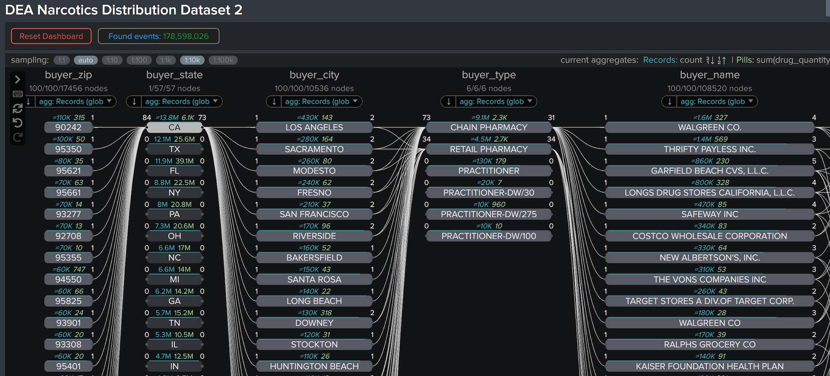Set sampling to 1:100
830x376 pixels.
pyautogui.click(x=139, y=60)
